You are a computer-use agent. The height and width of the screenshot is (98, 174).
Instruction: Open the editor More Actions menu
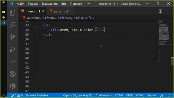pyautogui.click(x=168, y=11)
